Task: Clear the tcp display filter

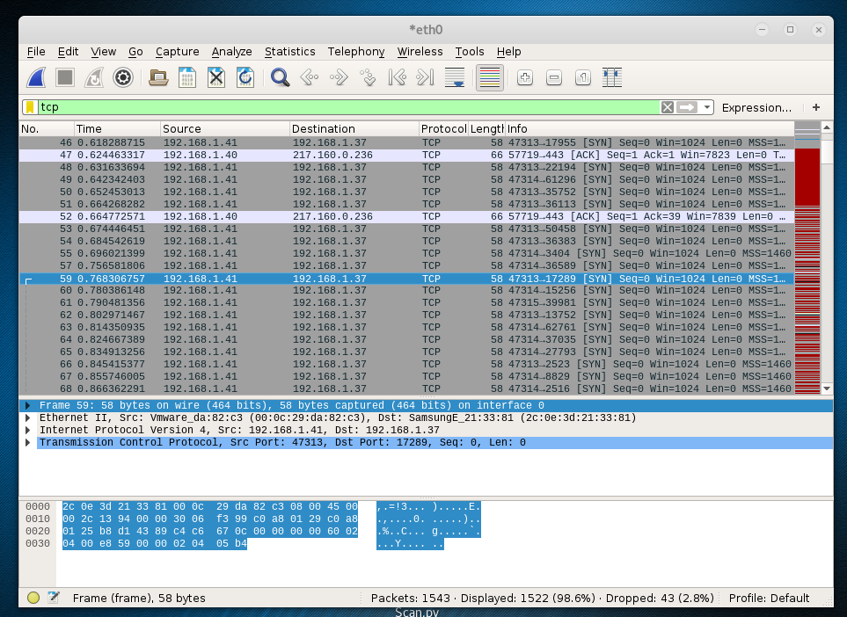Action: 668,107
